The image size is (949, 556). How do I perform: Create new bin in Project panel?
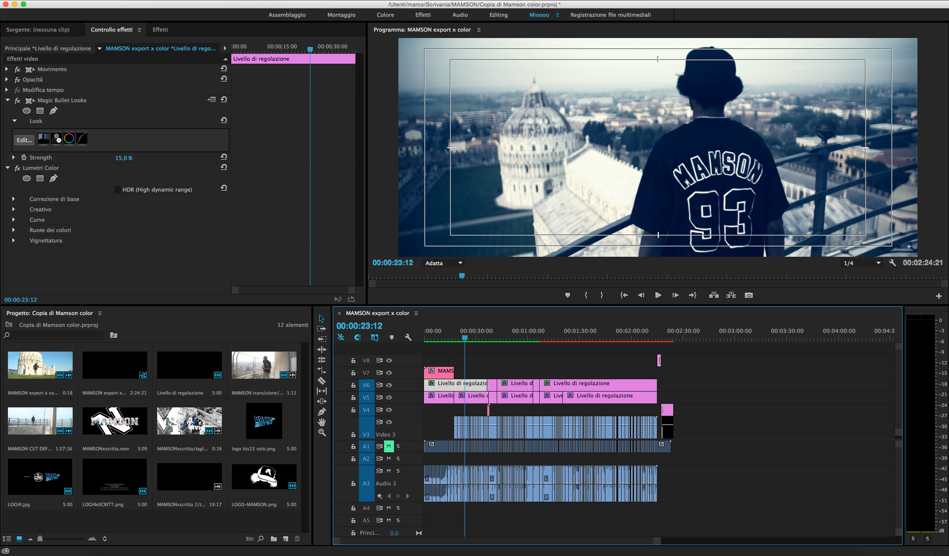click(x=274, y=539)
